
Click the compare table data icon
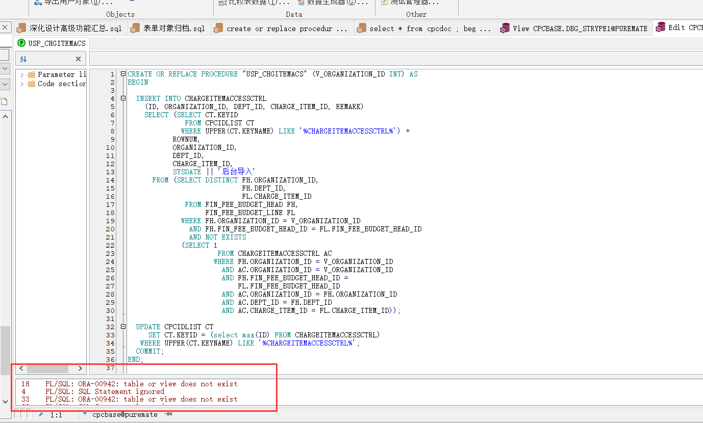tap(222, 3)
